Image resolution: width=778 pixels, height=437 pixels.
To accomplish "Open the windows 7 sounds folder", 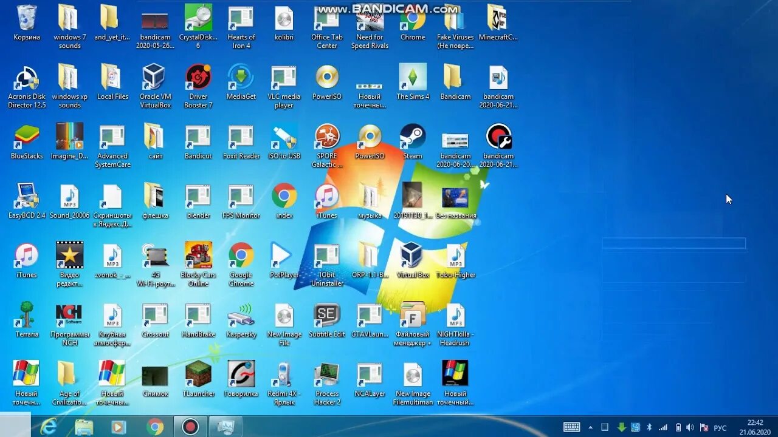I will point(69,18).
